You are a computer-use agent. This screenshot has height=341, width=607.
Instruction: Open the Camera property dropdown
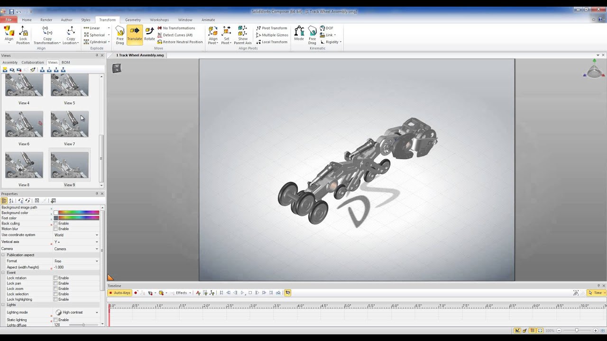coord(97,249)
